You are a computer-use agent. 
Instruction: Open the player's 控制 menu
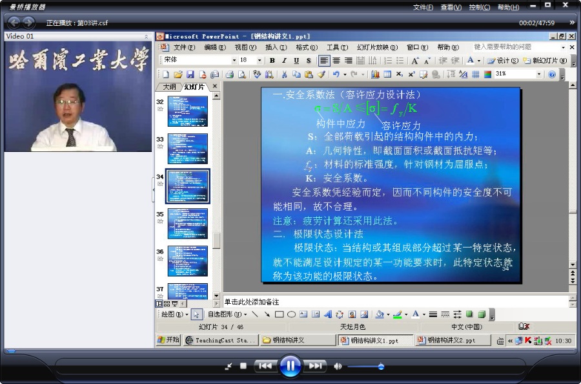pos(479,7)
